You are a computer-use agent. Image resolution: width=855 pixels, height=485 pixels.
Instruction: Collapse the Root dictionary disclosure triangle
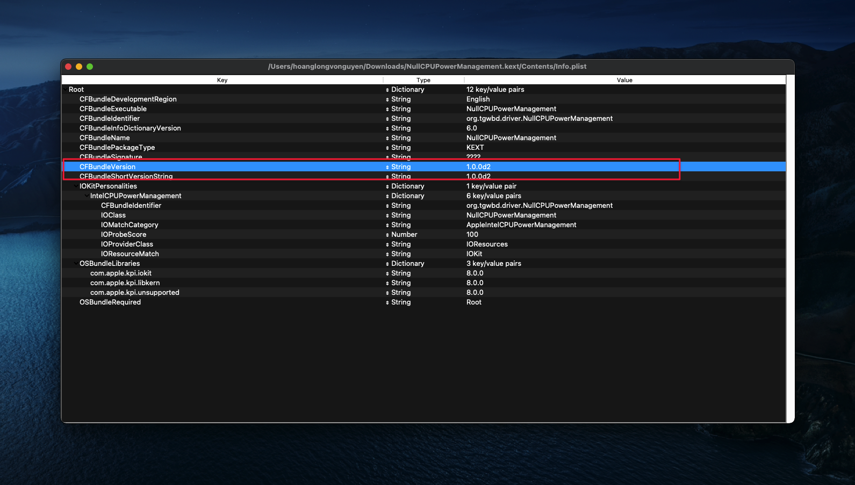point(65,90)
